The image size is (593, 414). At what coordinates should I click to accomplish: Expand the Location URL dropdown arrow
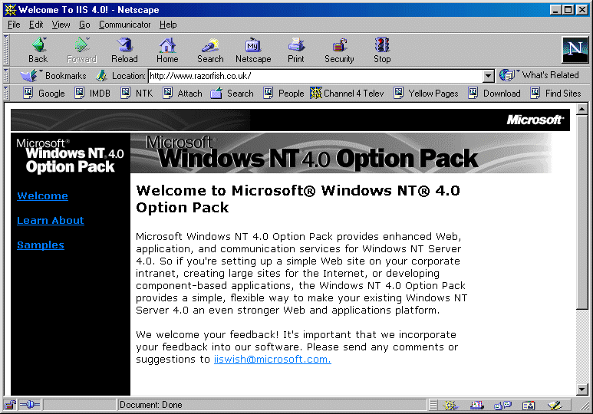[488, 76]
